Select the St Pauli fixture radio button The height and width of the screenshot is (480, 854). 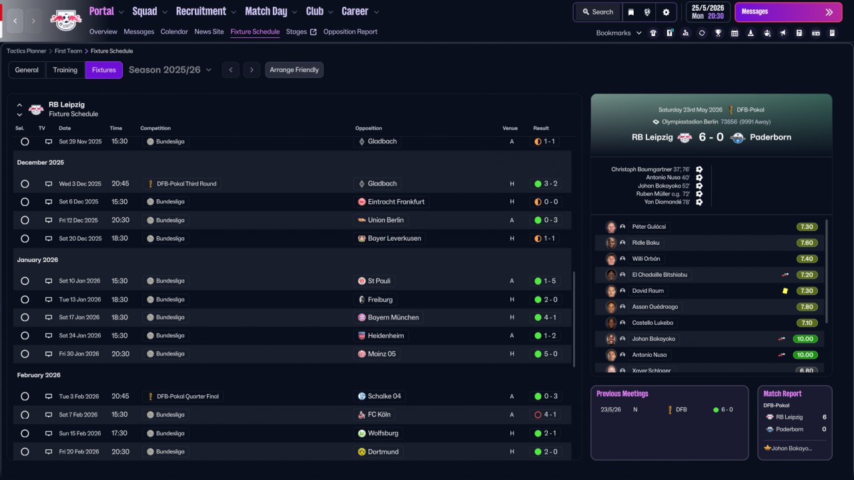[25, 281]
